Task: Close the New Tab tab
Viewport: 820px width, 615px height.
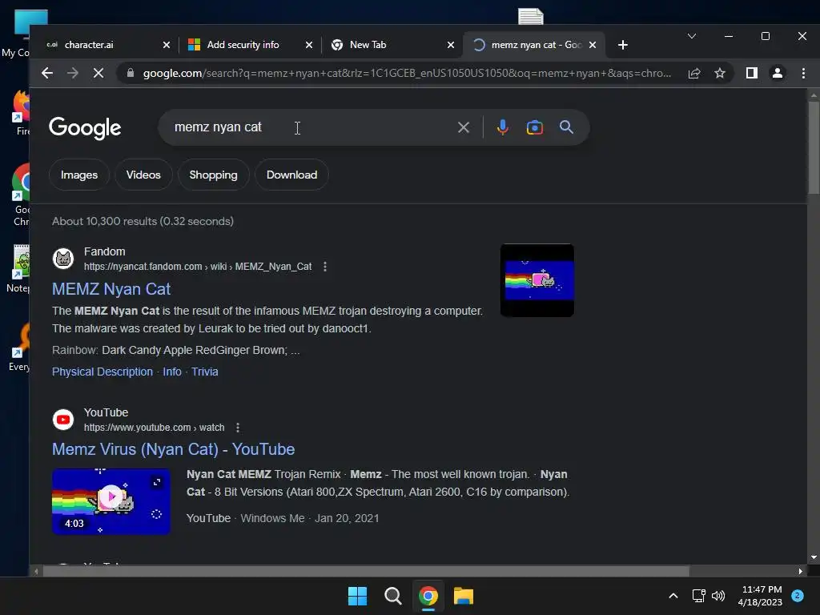Action: 451,45
